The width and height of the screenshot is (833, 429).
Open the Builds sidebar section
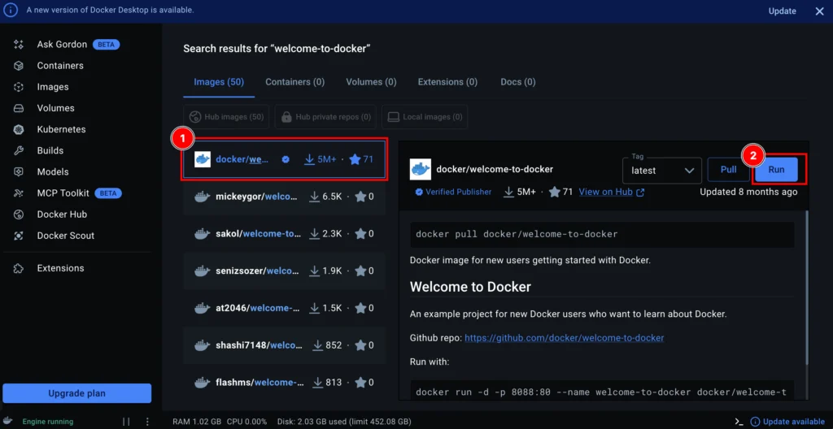click(50, 150)
